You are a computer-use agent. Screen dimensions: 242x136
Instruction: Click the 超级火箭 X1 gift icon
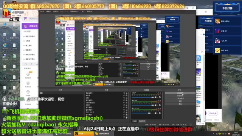[217, 21]
